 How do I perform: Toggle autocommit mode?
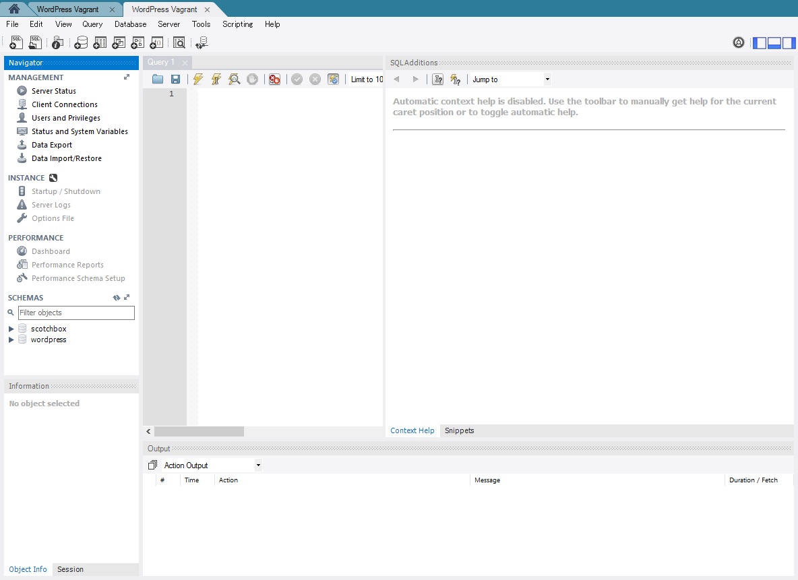[334, 79]
